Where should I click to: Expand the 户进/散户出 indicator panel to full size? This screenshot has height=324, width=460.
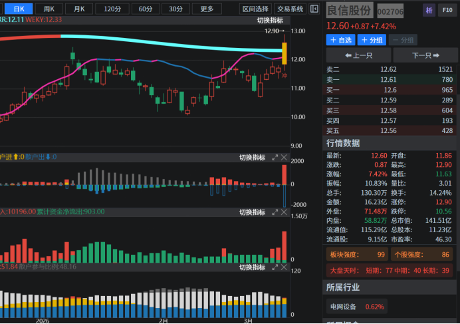274,158
